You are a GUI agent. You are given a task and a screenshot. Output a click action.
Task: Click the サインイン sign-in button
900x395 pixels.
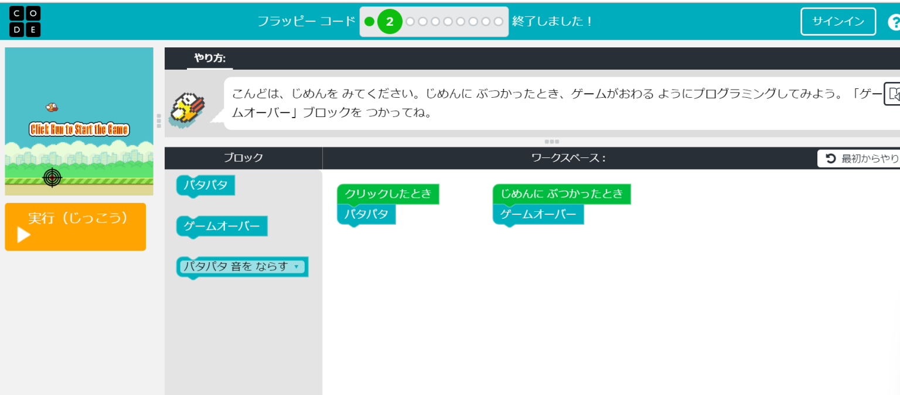click(x=838, y=22)
